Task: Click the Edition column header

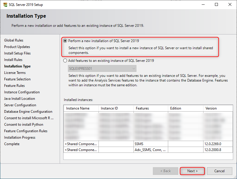Action: tap(186, 108)
